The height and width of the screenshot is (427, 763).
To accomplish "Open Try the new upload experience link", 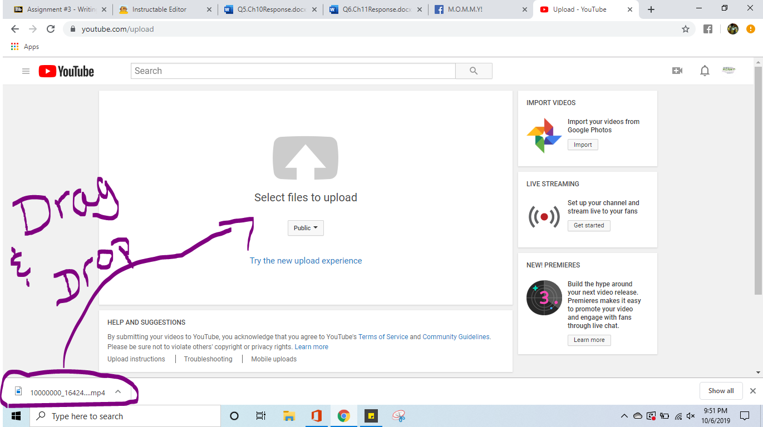I will [306, 261].
